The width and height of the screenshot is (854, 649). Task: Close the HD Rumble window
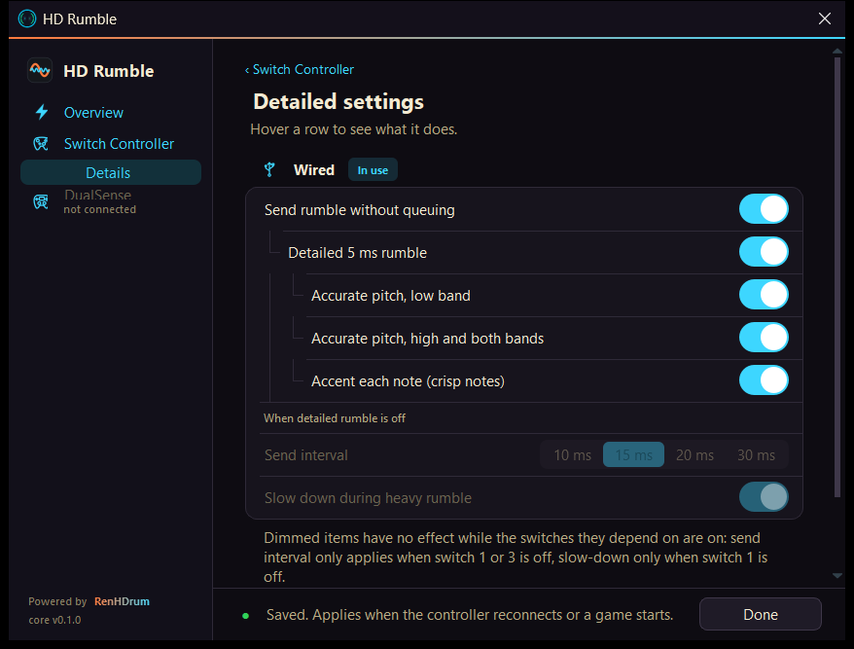[825, 19]
